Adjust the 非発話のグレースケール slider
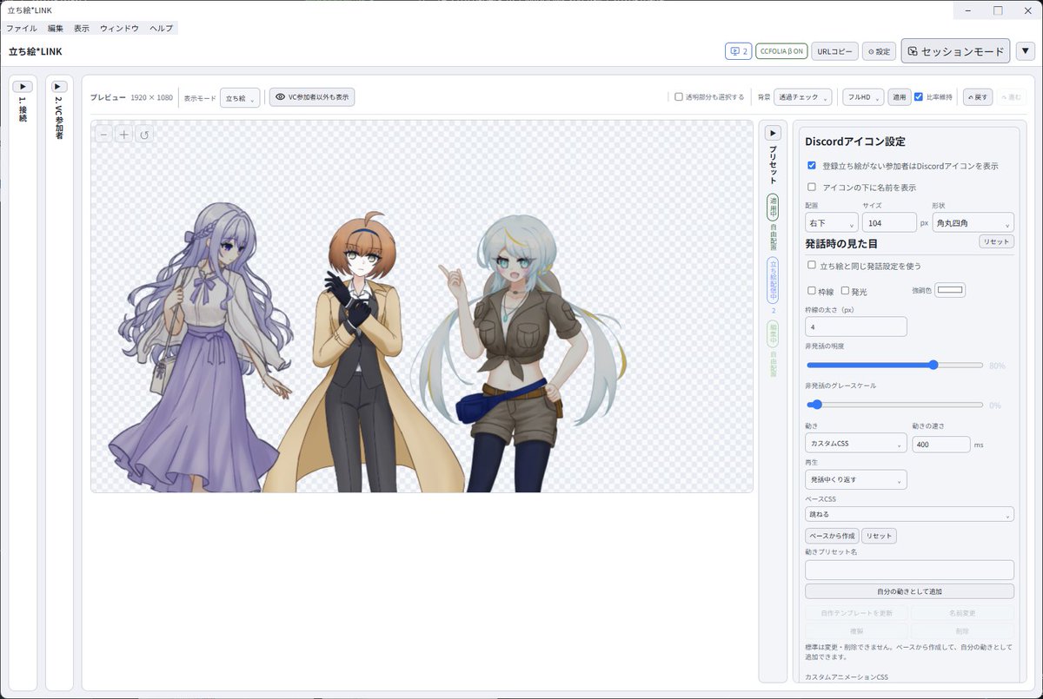 pyautogui.click(x=895, y=405)
